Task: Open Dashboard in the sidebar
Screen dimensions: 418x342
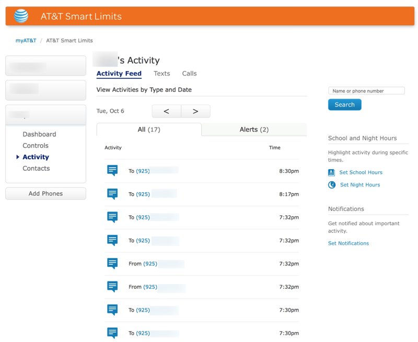Action: tap(39, 134)
